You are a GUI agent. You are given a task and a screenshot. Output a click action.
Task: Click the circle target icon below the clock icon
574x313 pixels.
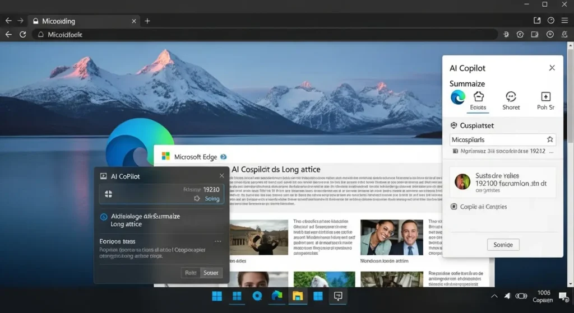[x=550, y=34]
